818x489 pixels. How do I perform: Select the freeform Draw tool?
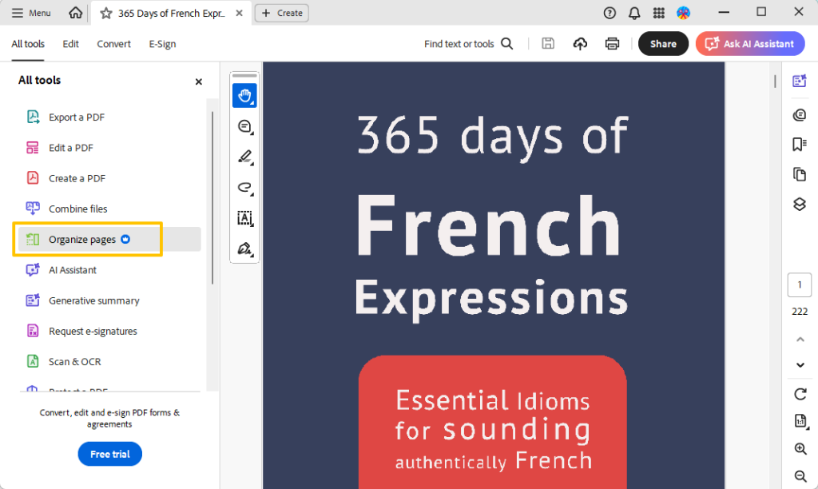[244, 188]
